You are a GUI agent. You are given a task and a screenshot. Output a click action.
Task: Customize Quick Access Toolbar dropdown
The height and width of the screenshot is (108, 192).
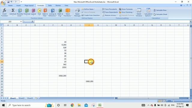pos(21,2)
